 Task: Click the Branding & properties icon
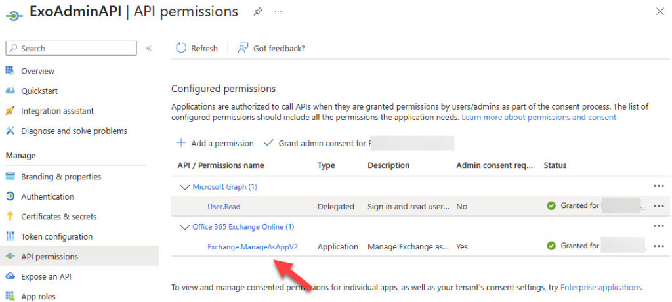tap(10, 177)
